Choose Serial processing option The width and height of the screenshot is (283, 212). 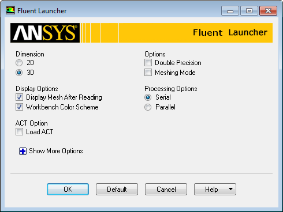click(148, 97)
